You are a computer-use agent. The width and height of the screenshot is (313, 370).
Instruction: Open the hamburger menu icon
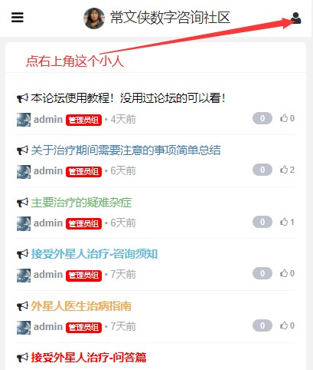[18, 18]
